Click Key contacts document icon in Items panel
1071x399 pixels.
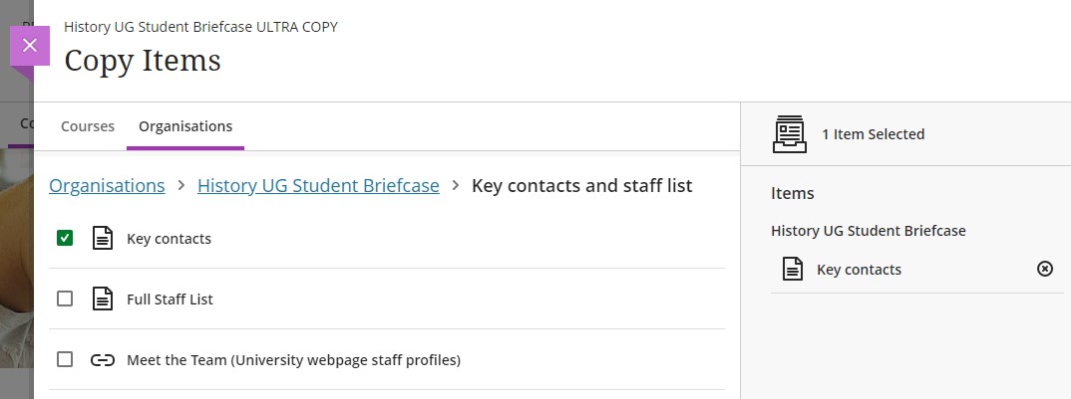point(792,269)
